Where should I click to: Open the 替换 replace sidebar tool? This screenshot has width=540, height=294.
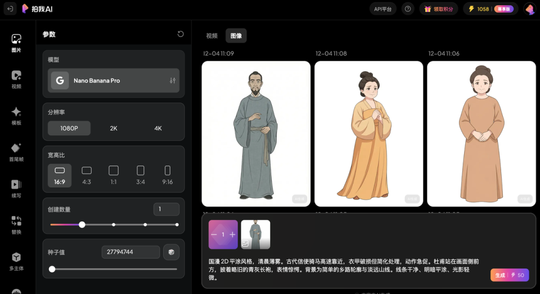coord(16,226)
